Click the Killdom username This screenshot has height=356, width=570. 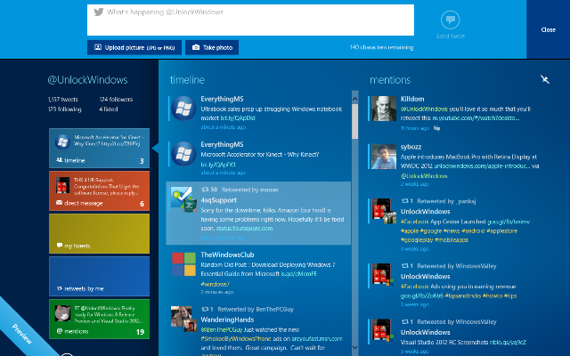click(x=412, y=99)
